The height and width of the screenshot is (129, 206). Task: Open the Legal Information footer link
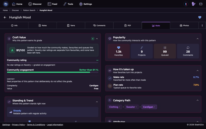click(55, 125)
